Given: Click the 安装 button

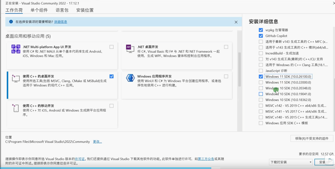Looking at the screenshot, I should (324, 162).
